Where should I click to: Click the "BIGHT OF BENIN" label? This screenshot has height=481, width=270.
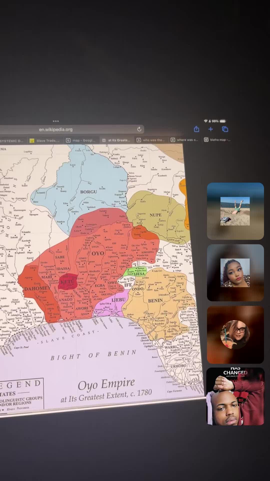pos(93,355)
